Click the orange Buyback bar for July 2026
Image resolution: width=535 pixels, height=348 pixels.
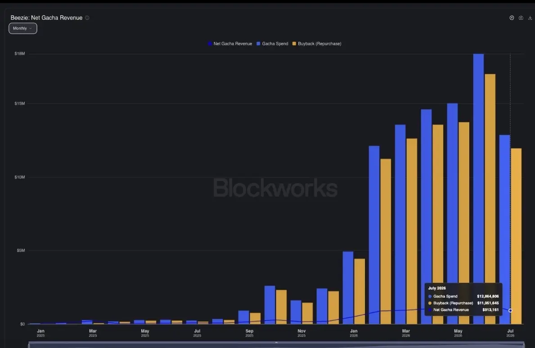(516, 236)
